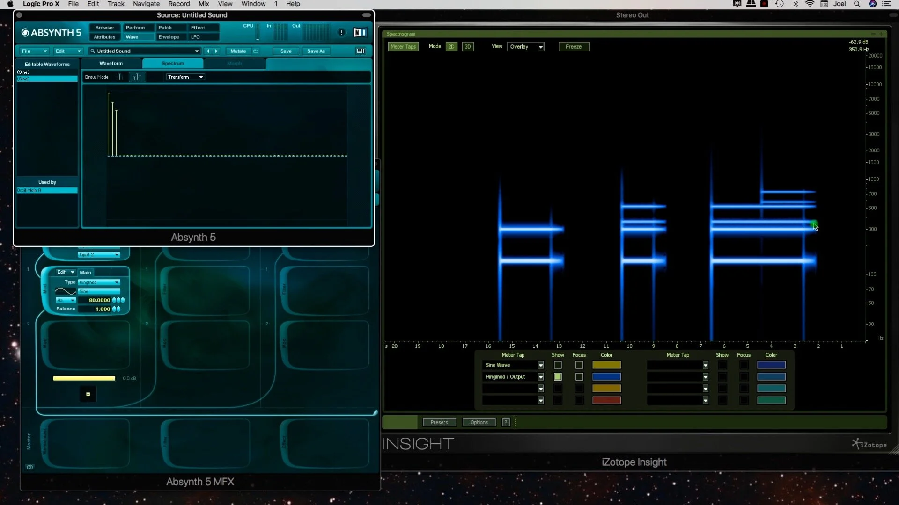Open Insight Presets
Viewport: 899px width, 505px height.
[439, 422]
